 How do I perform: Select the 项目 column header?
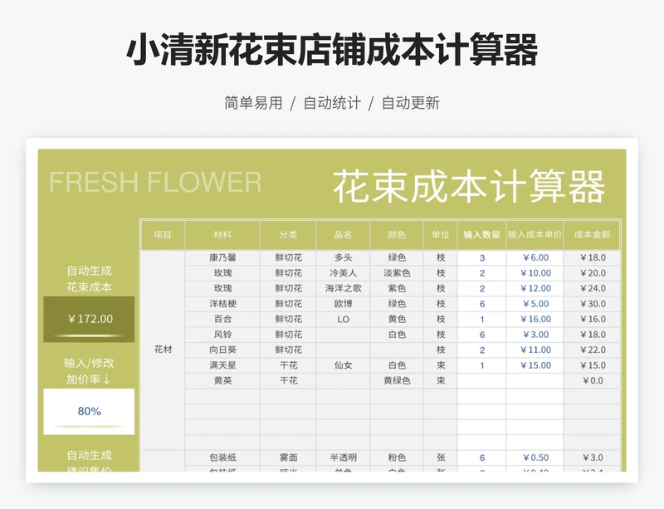163,235
